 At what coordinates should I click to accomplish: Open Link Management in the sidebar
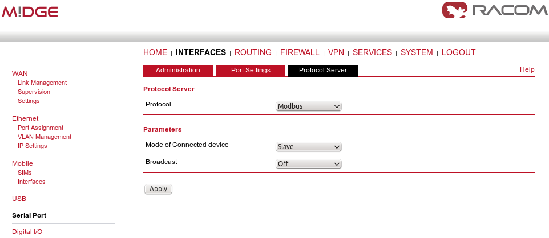42,83
